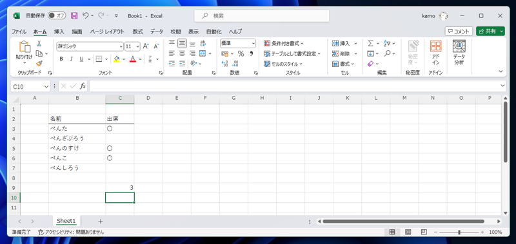Click the Paste clipboard icon

25,46
